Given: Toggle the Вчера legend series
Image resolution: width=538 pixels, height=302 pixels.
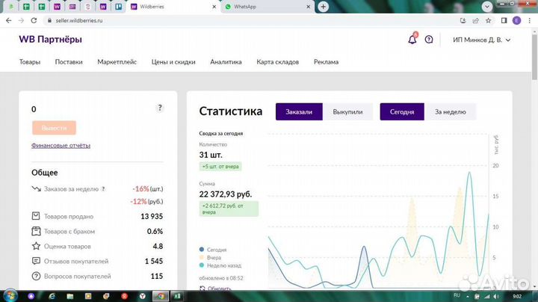Looking at the screenshot, I should point(210,257).
